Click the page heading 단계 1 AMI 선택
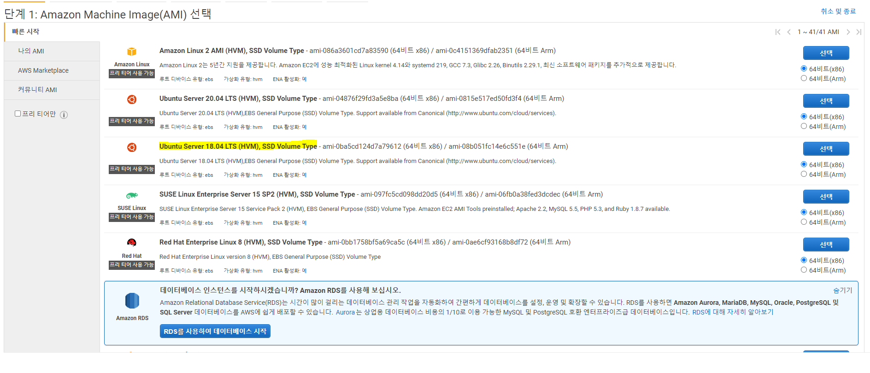This screenshot has width=870, height=373. (108, 14)
